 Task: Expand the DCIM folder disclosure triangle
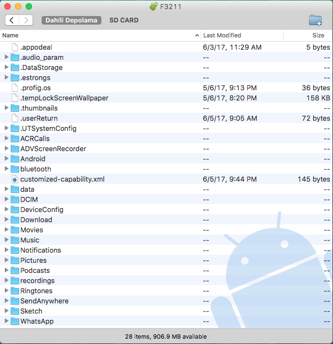click(x=6, y=199)
